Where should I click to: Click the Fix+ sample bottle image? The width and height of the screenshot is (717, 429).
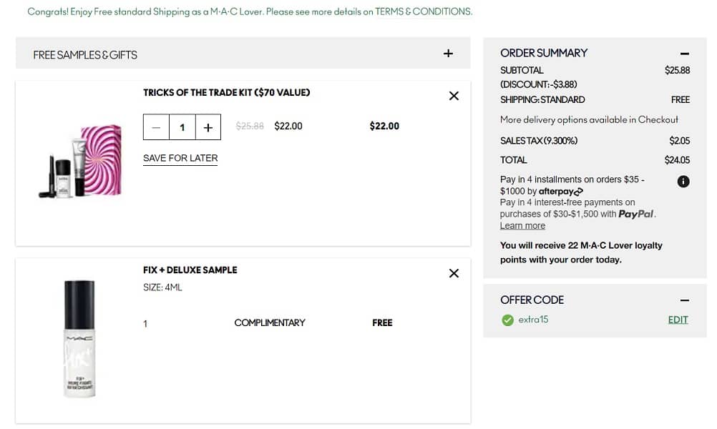tap(79, 338)
